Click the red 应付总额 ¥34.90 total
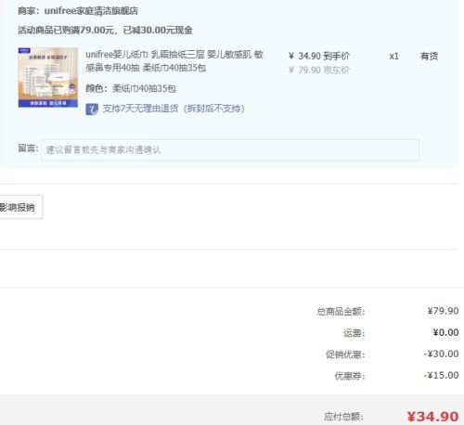 432,417
